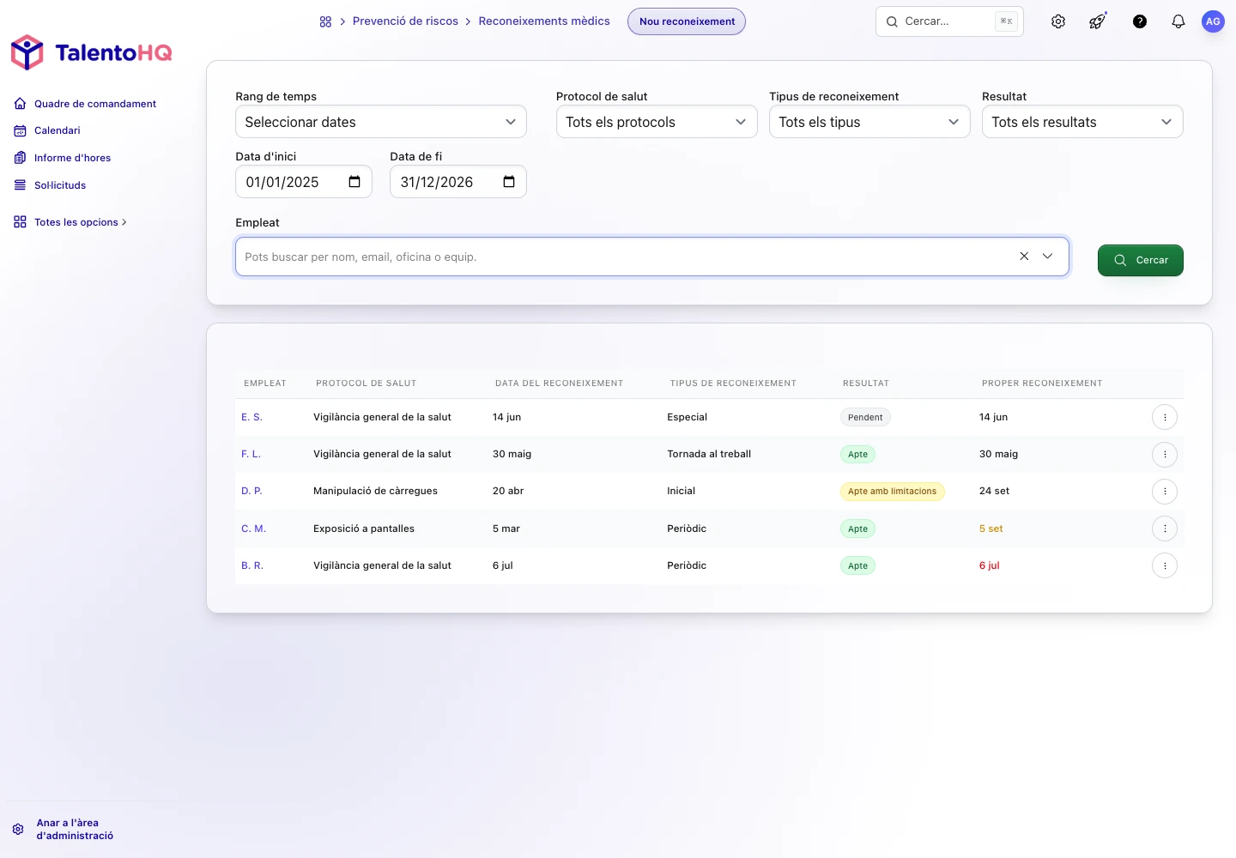Open Sol·licituds in the sidebar
This screenshot has width=1236, height=858.
[50, 185]
